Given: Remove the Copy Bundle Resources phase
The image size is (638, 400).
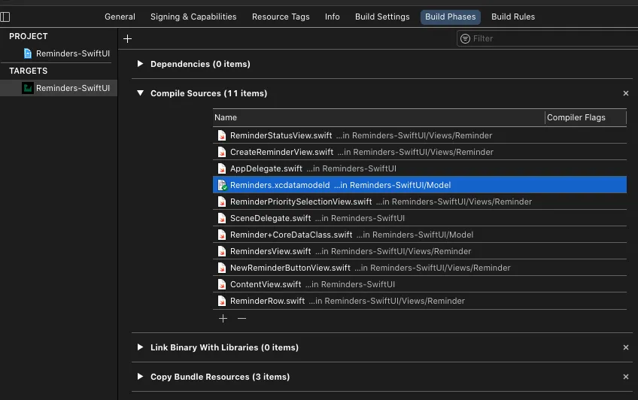Looking at the screenshot, I should (626, 377).
